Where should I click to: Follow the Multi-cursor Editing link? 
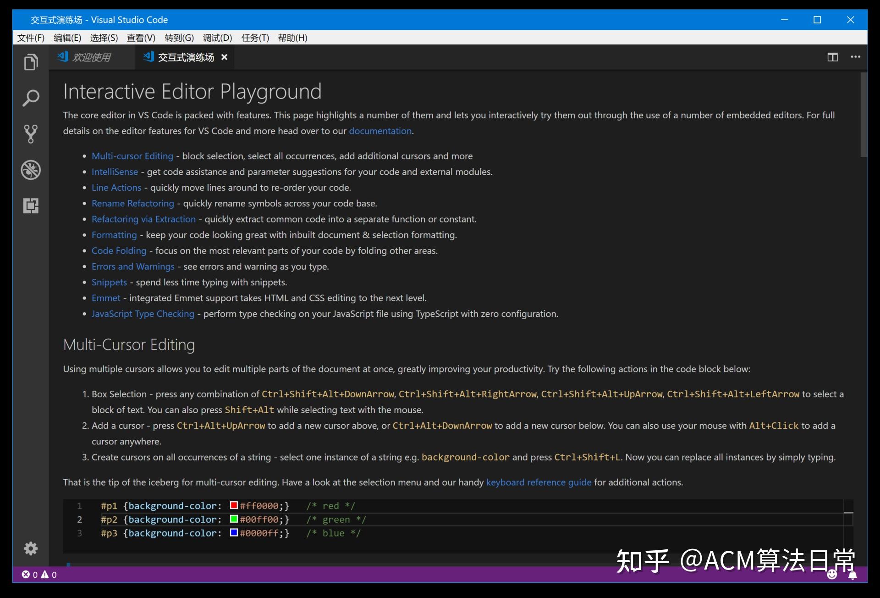tap(132, 156)
